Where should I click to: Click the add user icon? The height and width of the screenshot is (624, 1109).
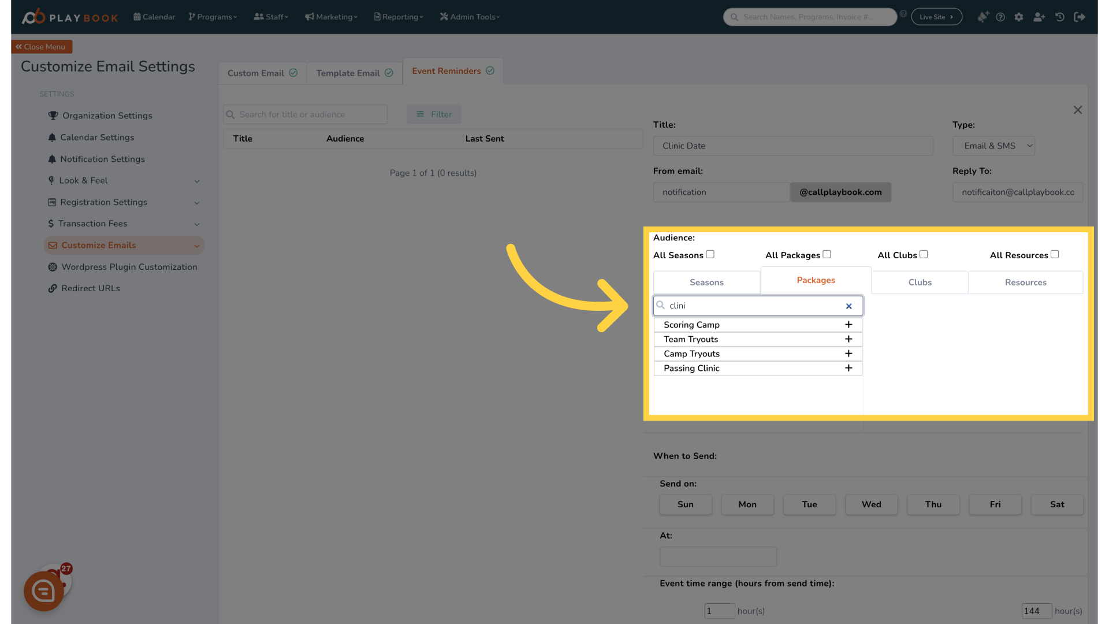click(1039, 17)
